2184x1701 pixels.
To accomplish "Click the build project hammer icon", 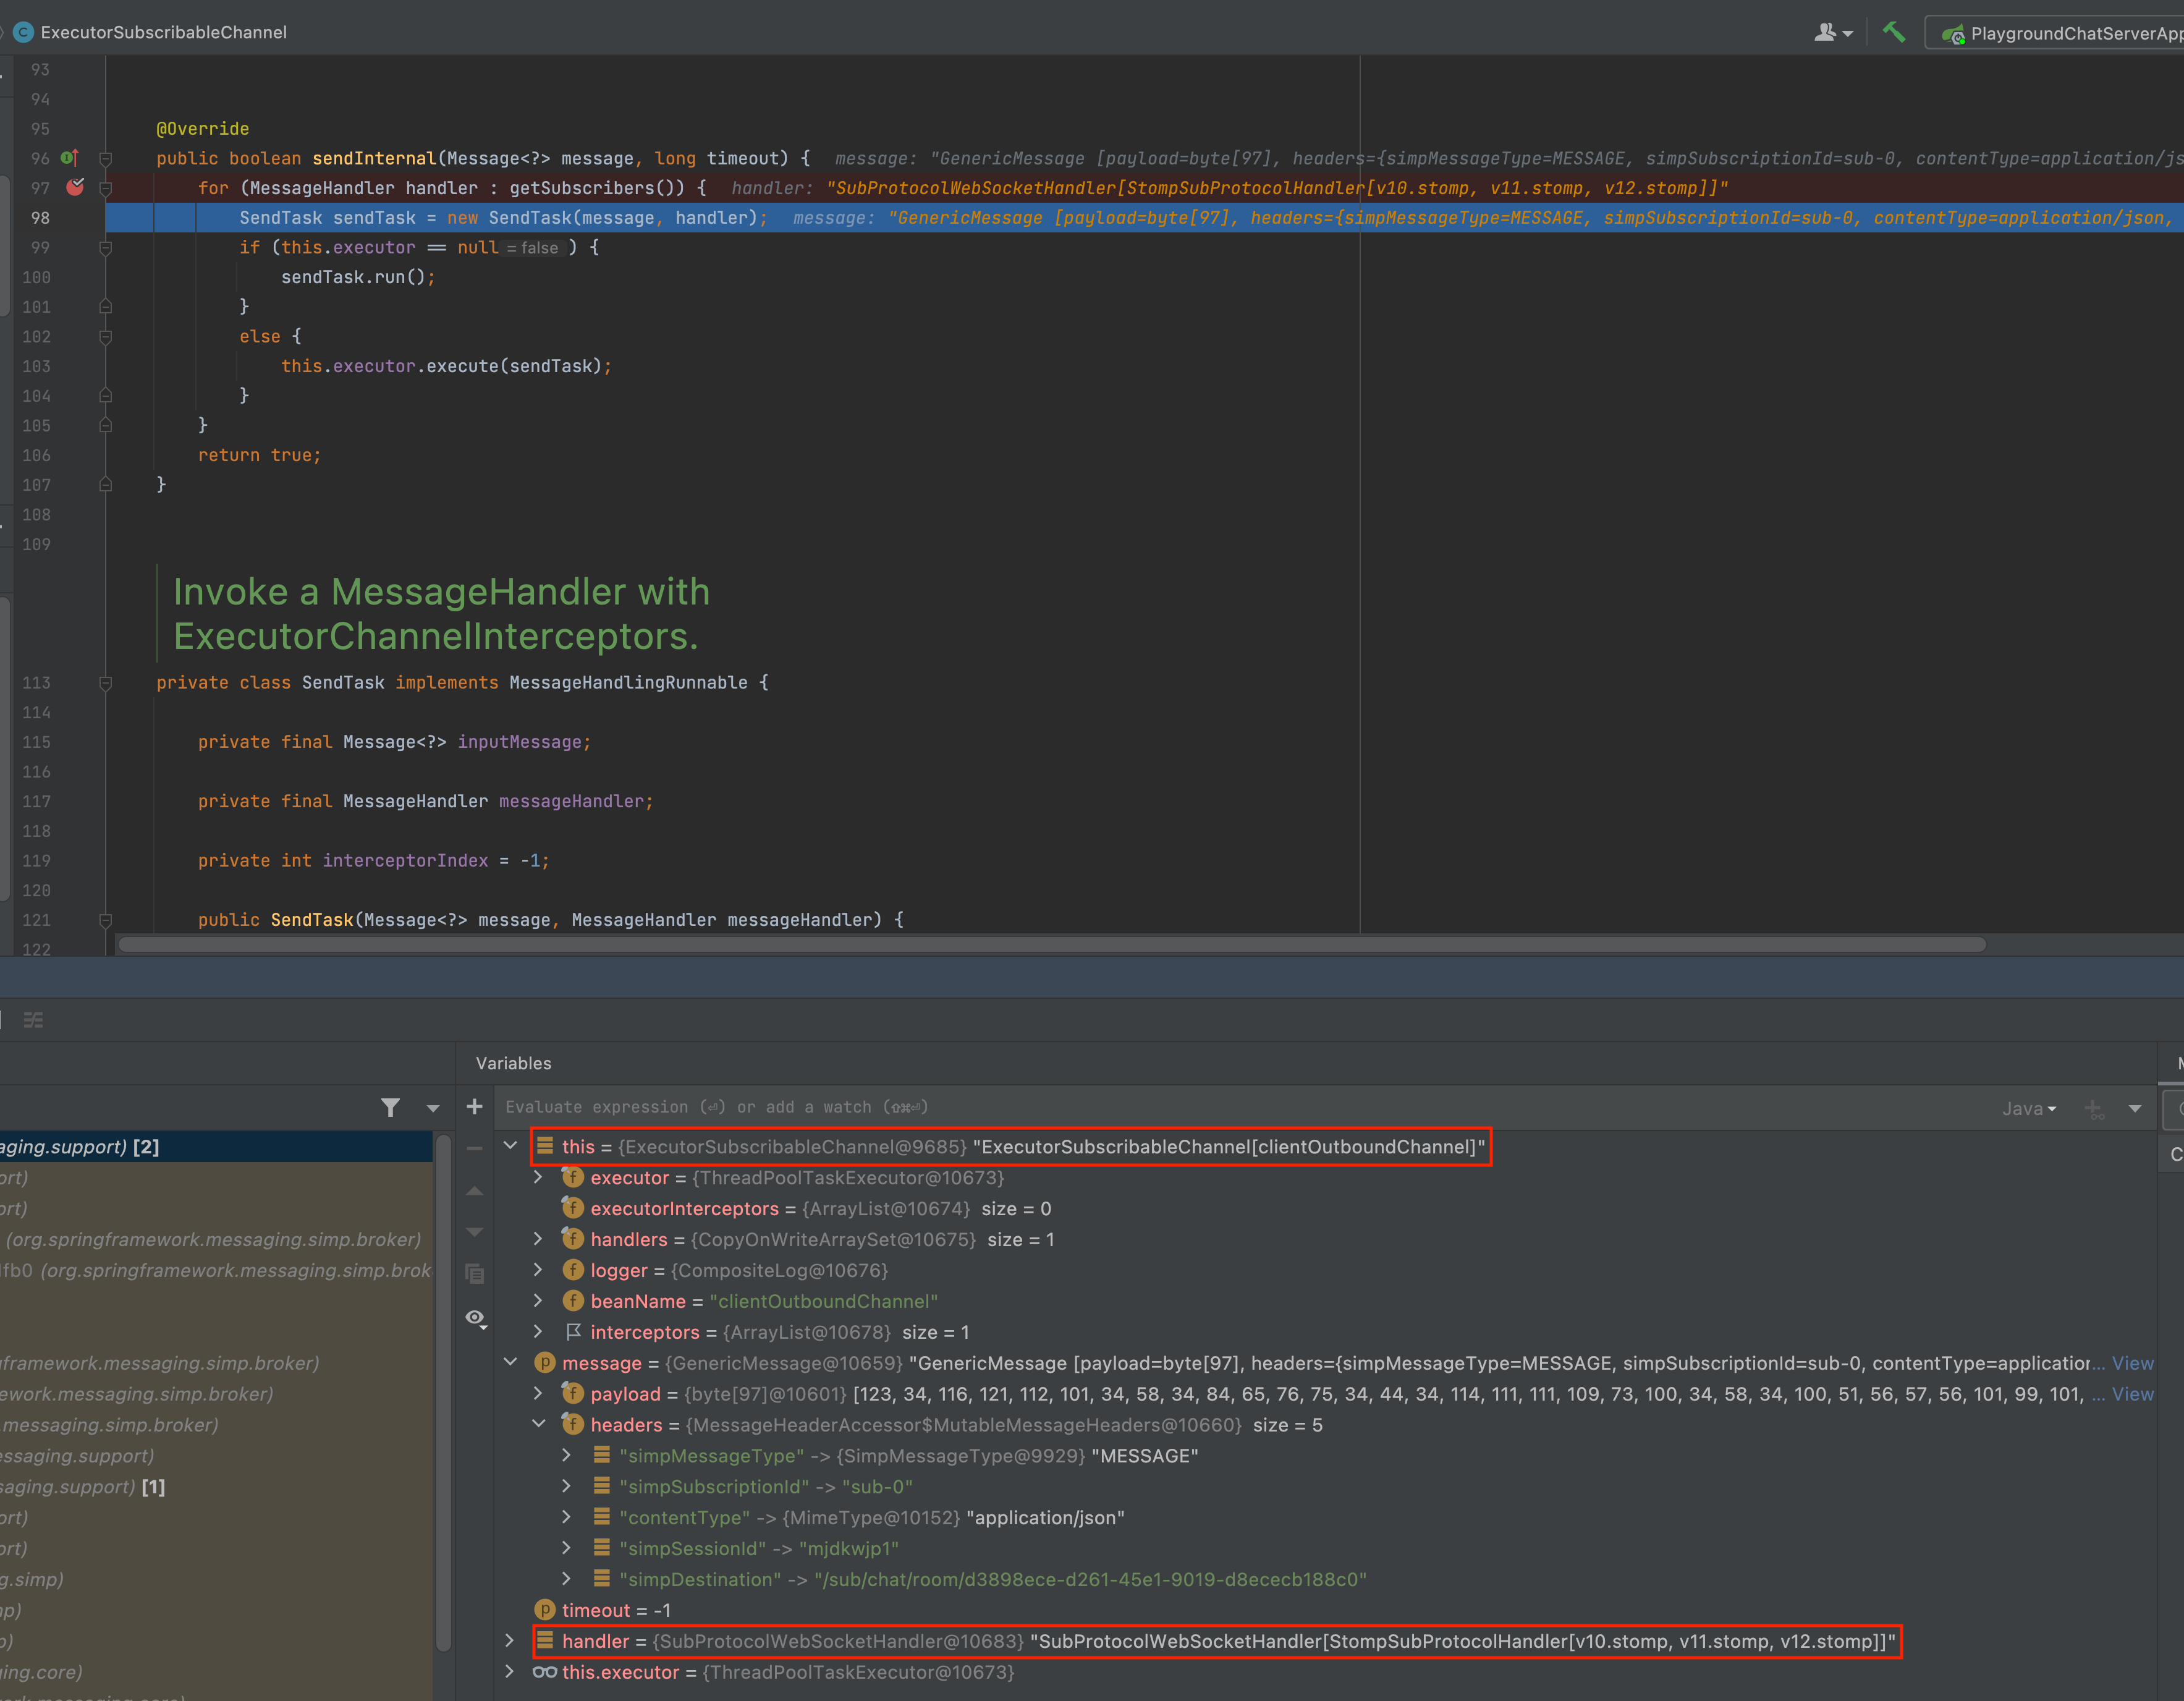I will (x=1893, y=32).
